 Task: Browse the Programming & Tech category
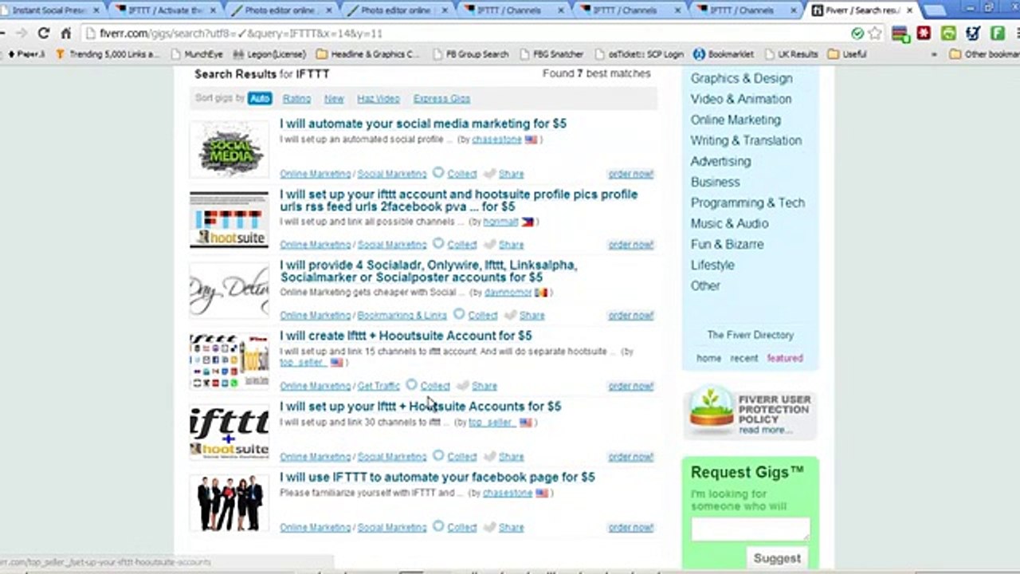747,202
